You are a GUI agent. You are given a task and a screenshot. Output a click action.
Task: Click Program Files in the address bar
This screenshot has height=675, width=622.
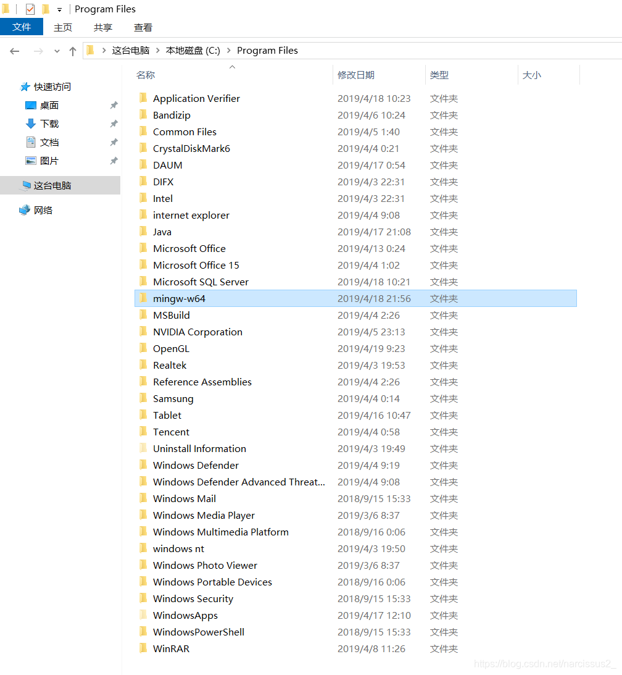(267, 51)
